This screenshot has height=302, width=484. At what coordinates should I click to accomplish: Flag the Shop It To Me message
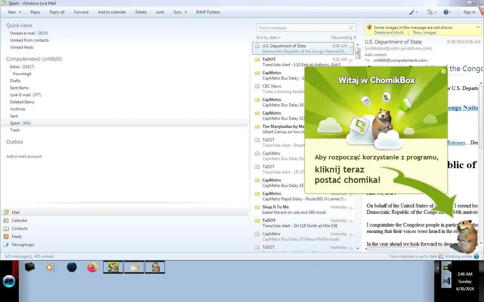tap(351, 209)
